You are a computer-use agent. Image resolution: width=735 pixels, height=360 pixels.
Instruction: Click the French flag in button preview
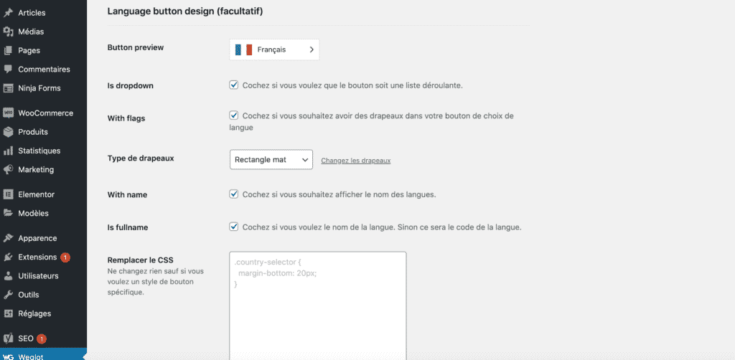pos(243,49)
